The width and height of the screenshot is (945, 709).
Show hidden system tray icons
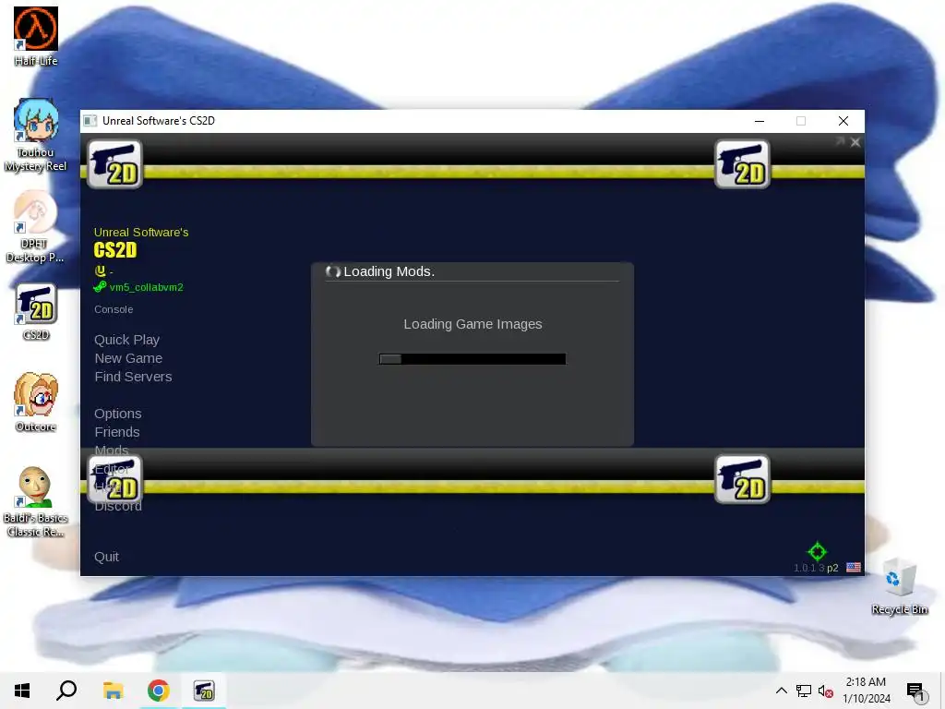click(781, 691)
